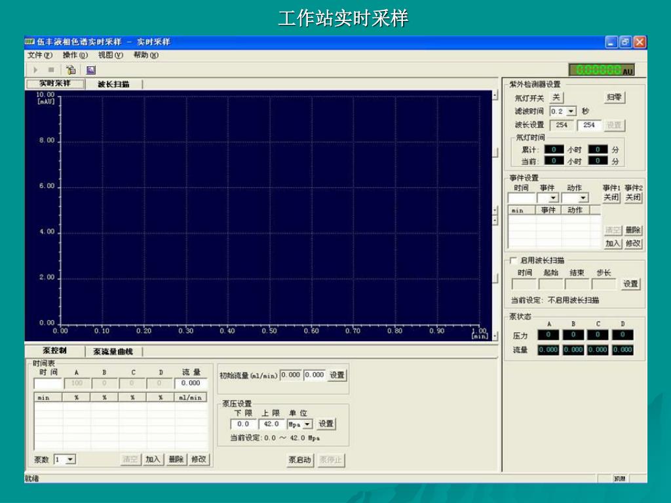Click the pump A percentage field
Image resolution: width=671 pixels, height=503 pixels.
77,383
